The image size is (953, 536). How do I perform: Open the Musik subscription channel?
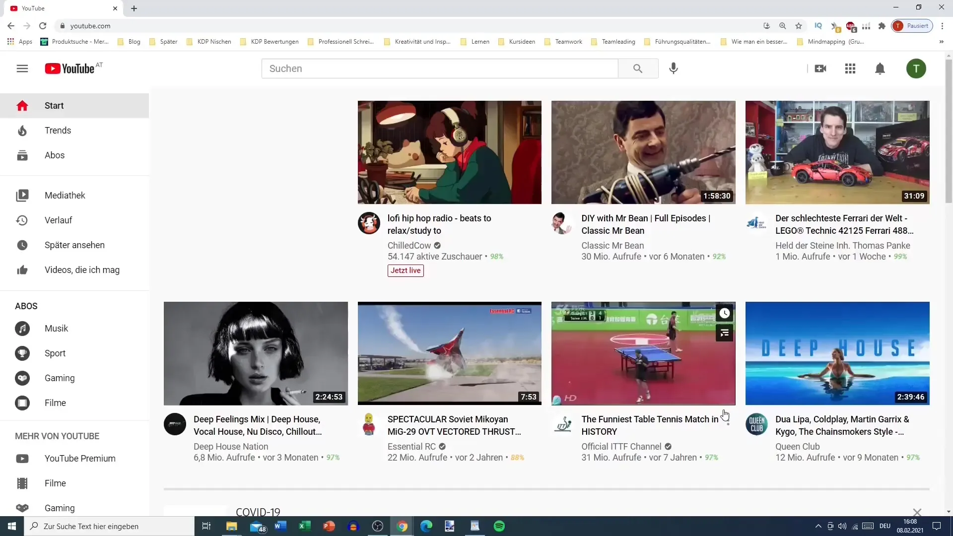(x=74, y=329)
